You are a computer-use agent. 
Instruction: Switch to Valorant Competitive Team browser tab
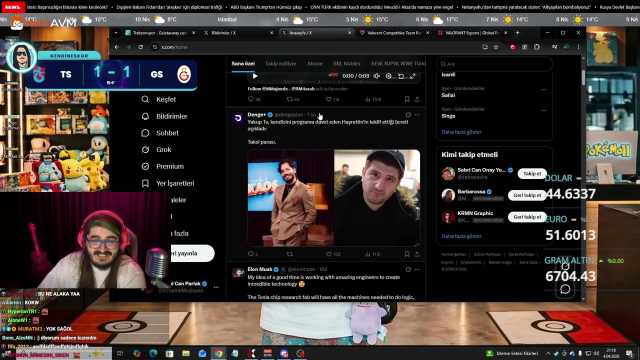[x=393, y=32]
